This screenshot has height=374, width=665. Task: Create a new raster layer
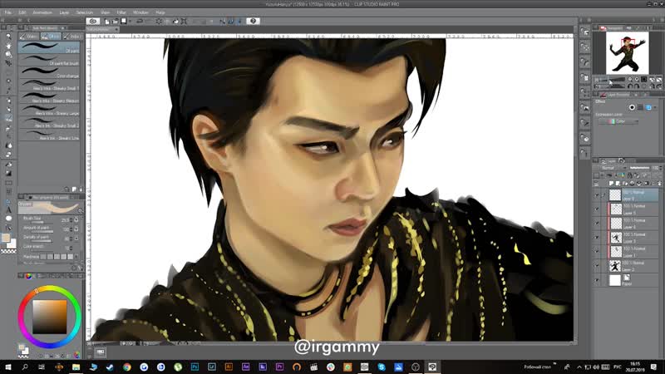[x=611, y=183]
